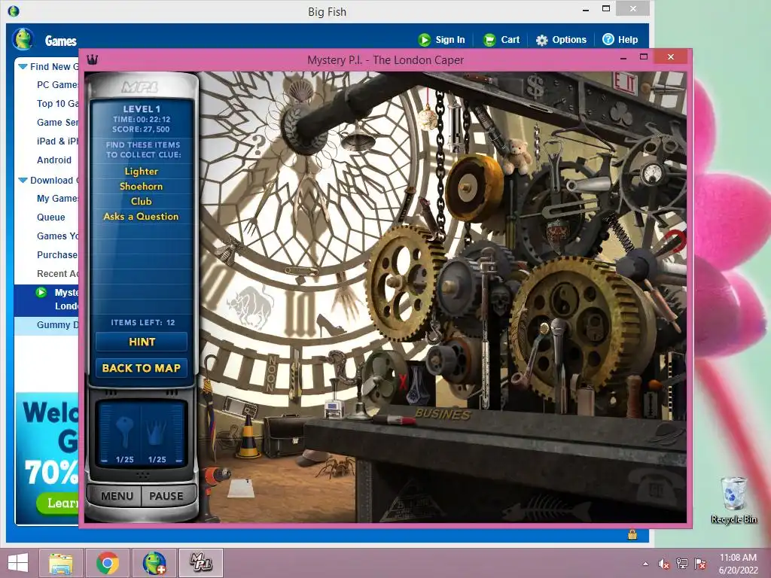
Task: Select the 'Asks a Question' clue item
Action: coord(141,216)
